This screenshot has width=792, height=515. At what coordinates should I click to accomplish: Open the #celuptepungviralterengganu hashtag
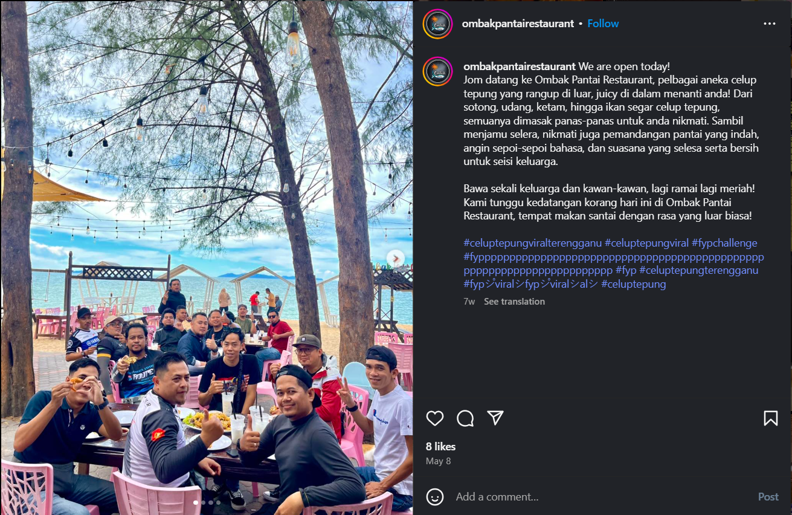(533, 243)
